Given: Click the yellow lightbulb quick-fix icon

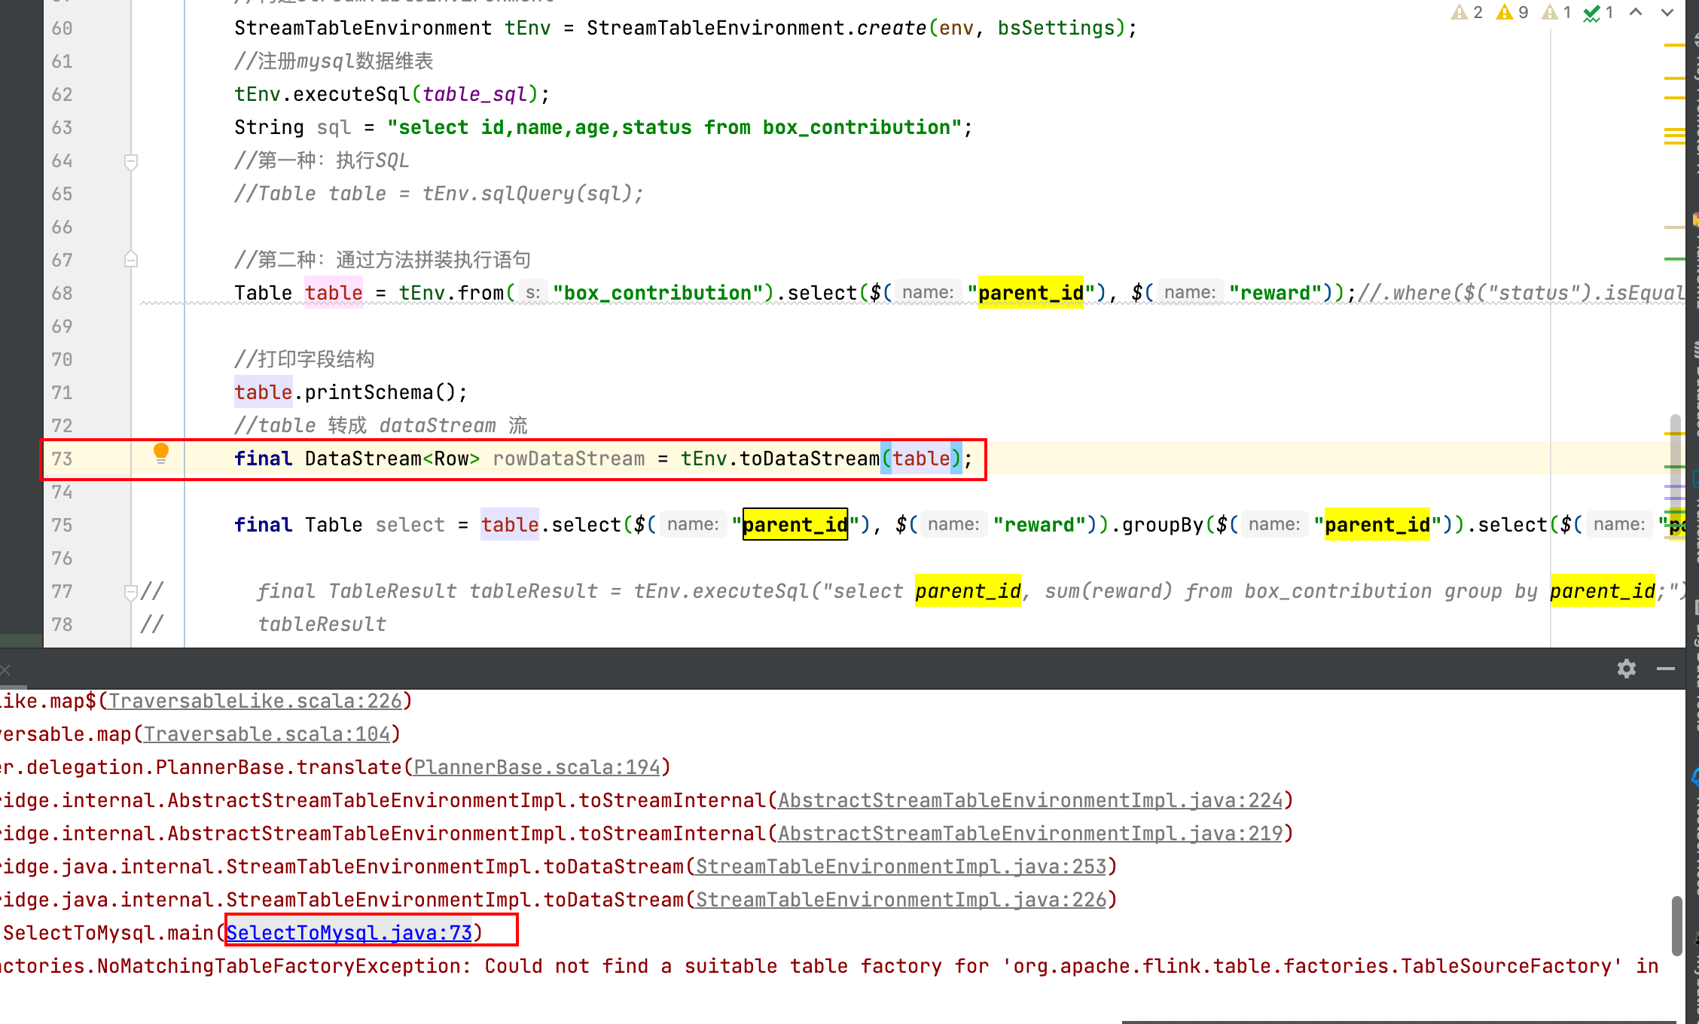Looking at the screenshot, I should [x=160, y=452].
